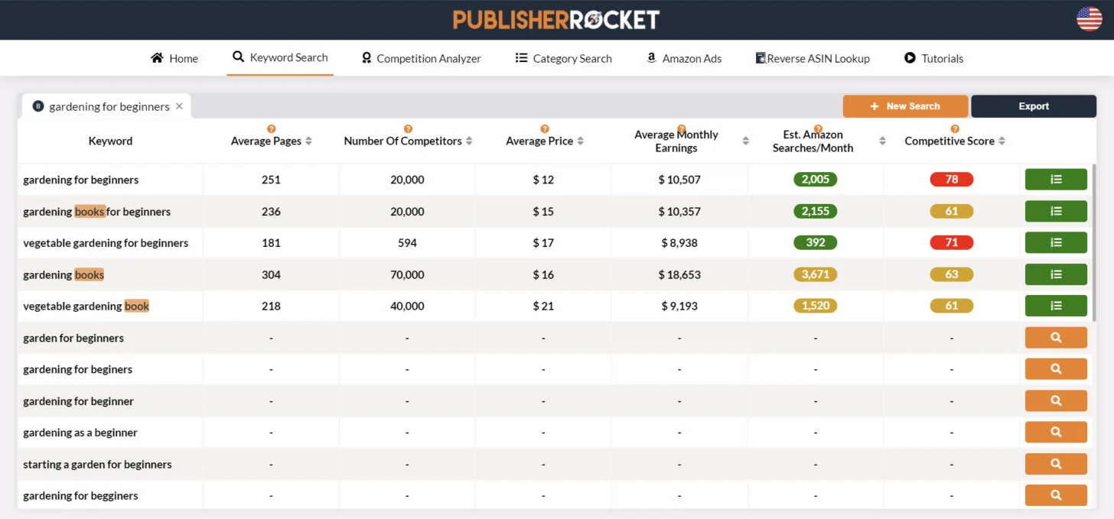Viewport: 1114px width, 519px height.
Task: Open competitor list for 'gardening books for beginners'
Action: [x=1056, y=211]
